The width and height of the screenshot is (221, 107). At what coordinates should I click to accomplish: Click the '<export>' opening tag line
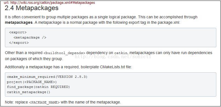click(x=18, y=32)
